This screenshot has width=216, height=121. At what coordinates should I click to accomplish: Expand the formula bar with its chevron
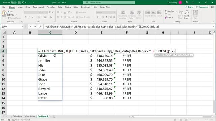coord(214,26)
